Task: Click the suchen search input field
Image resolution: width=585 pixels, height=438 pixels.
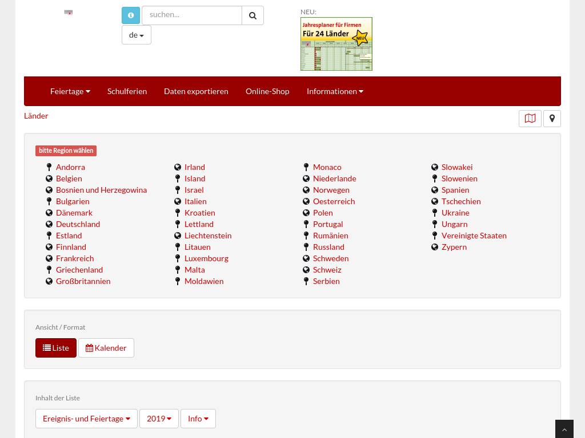Action: [191, 15]
